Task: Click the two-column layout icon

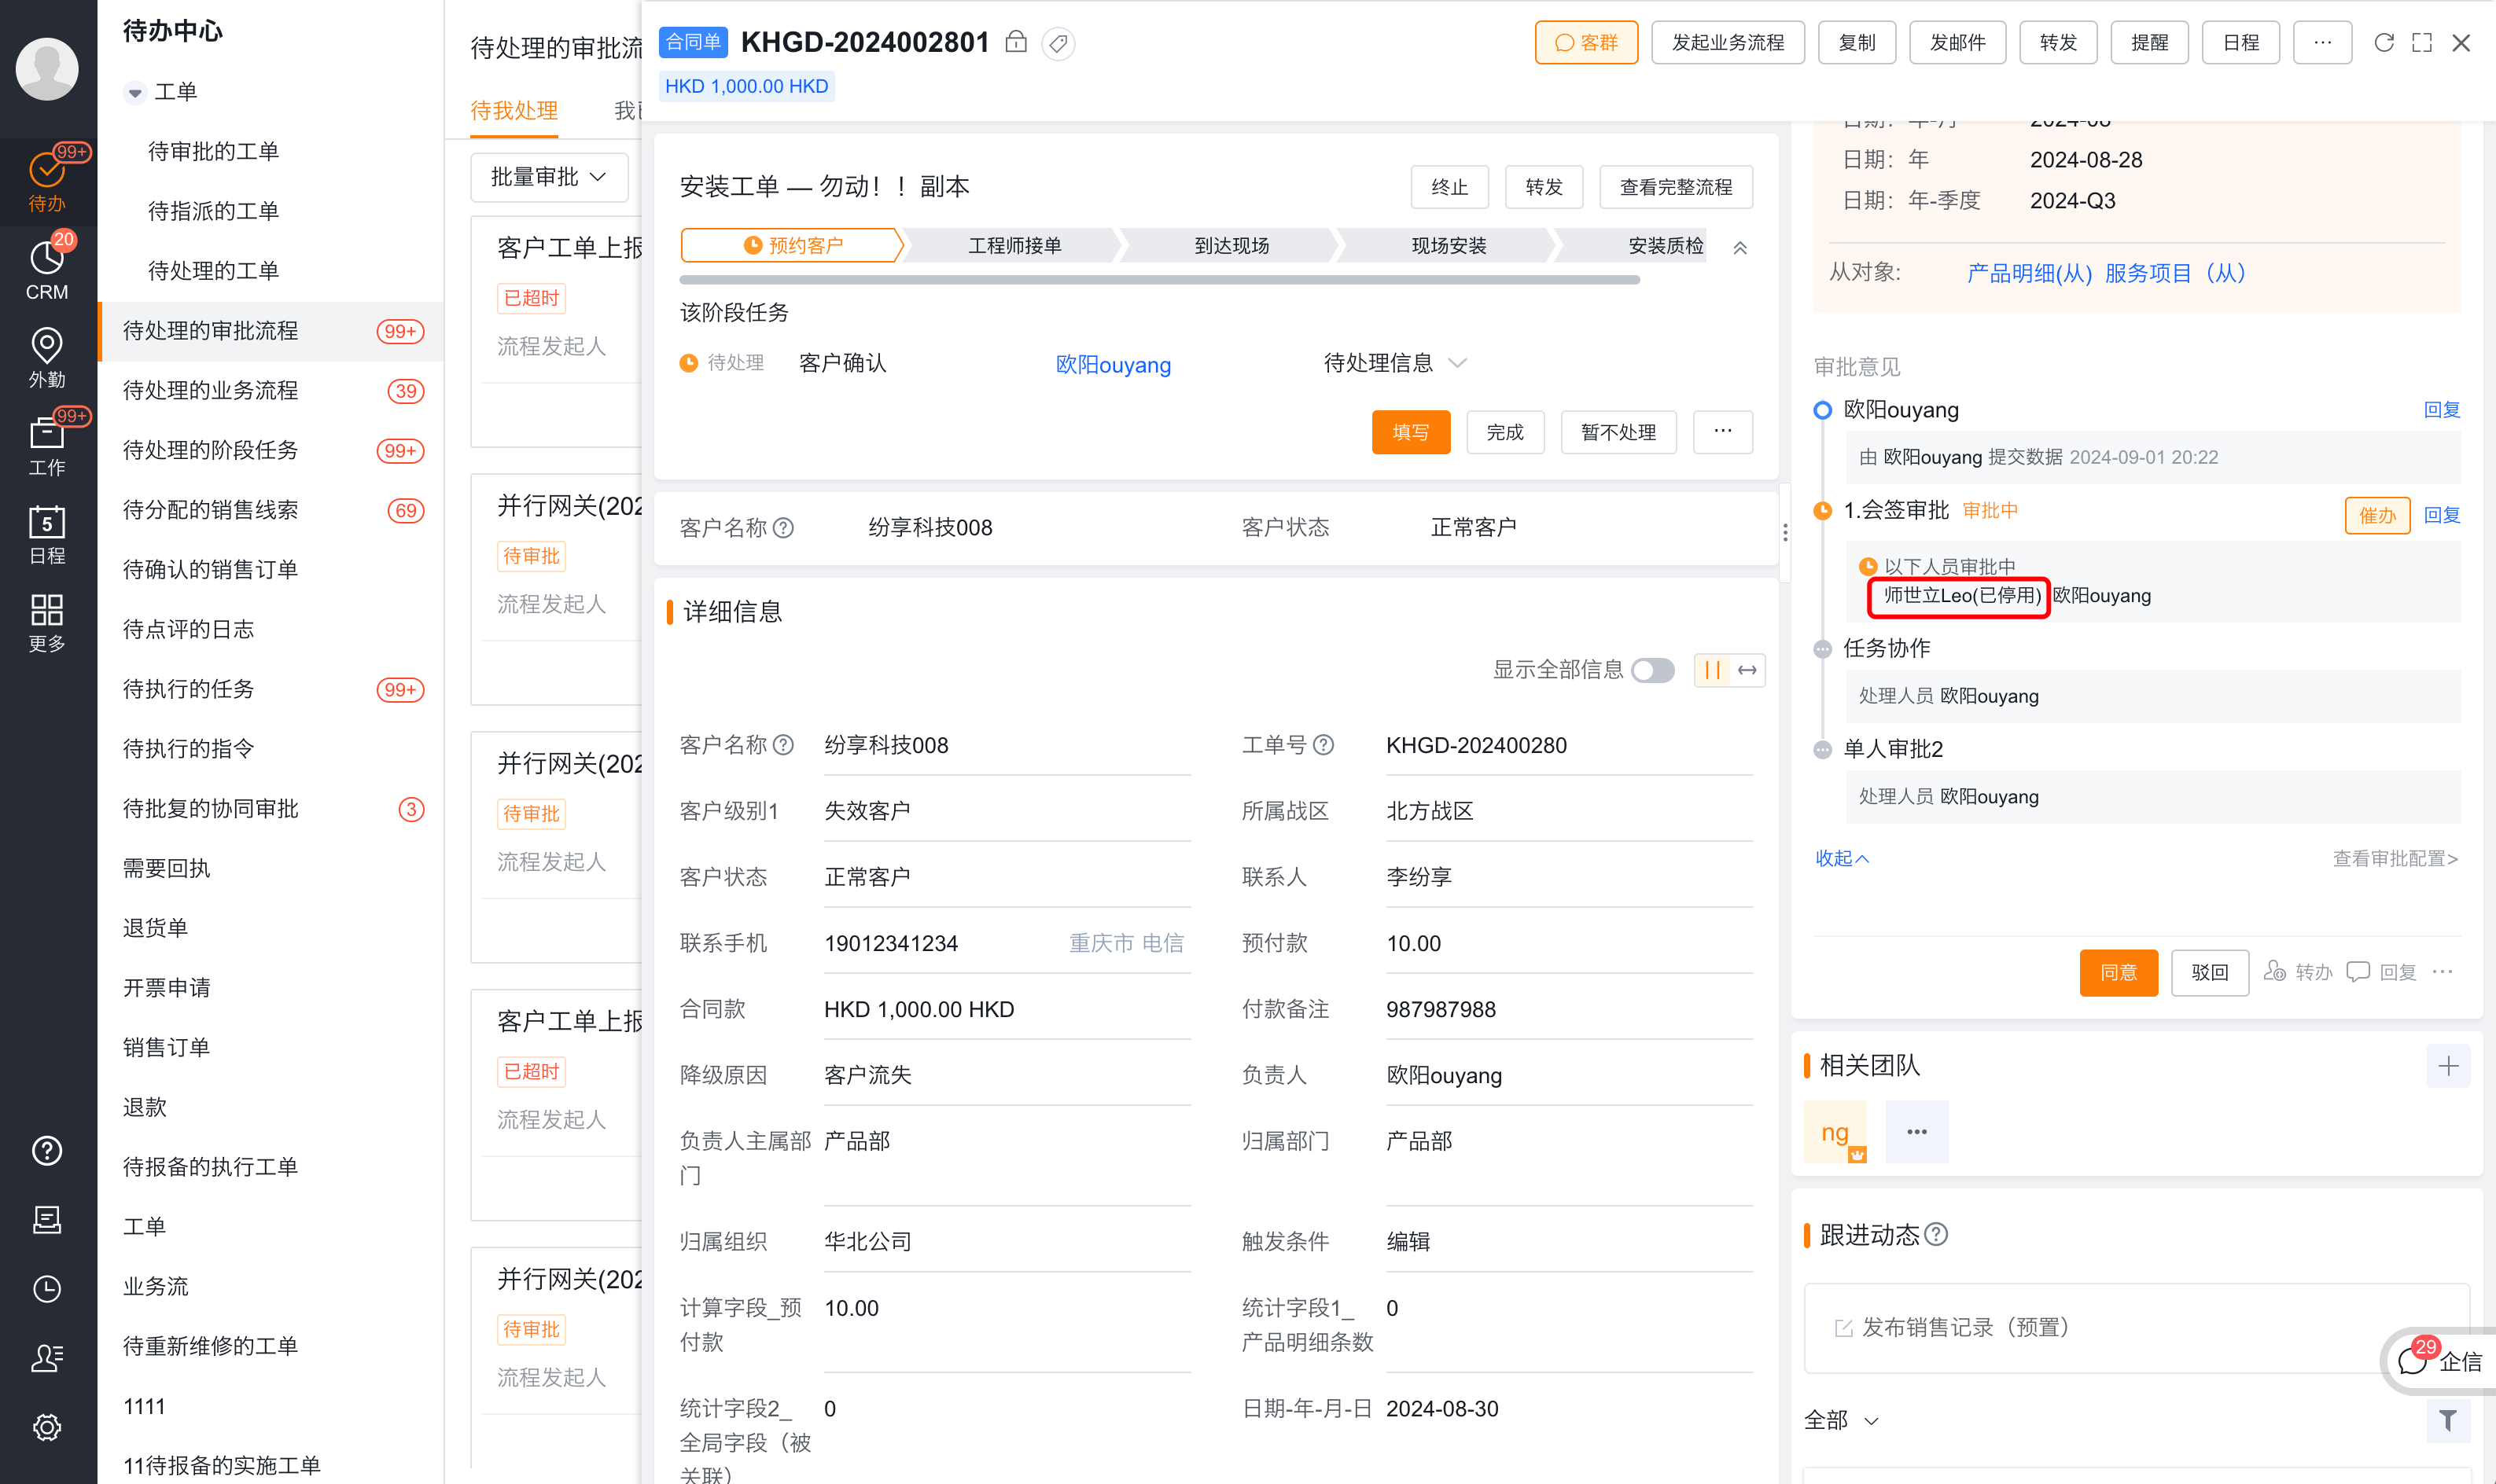Action: coord(1713,670)
